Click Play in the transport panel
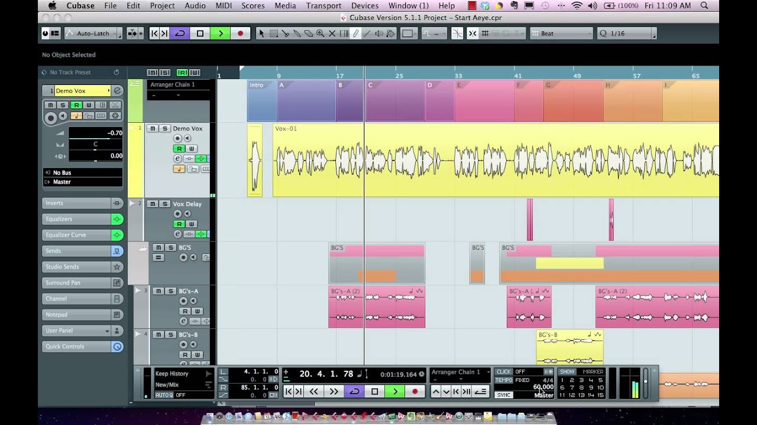 [x=395, y=391]
